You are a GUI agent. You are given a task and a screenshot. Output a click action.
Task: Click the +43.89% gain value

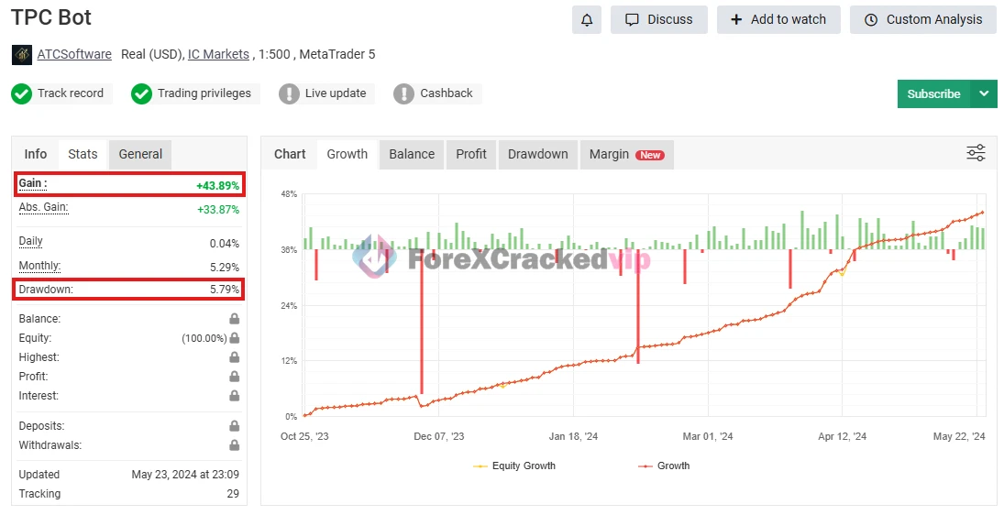[217, 185]
